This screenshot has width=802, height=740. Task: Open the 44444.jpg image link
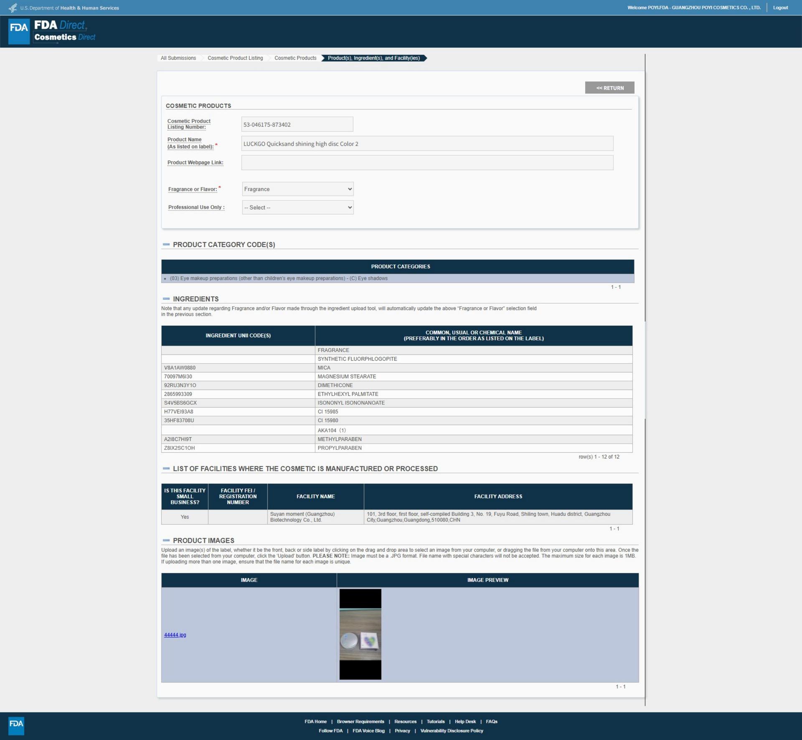click(175, 635)
